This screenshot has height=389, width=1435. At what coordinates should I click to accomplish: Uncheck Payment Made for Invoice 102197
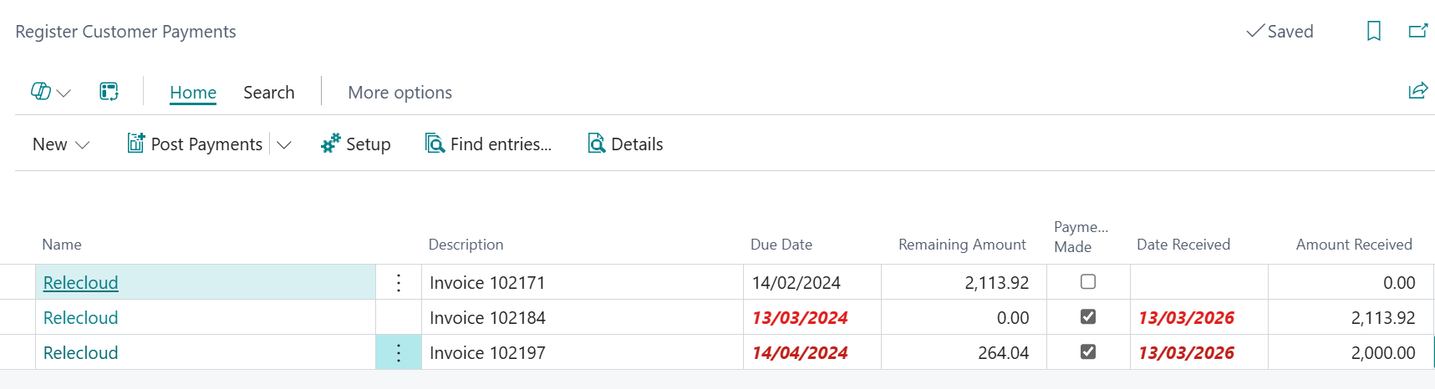(1087, 351)
